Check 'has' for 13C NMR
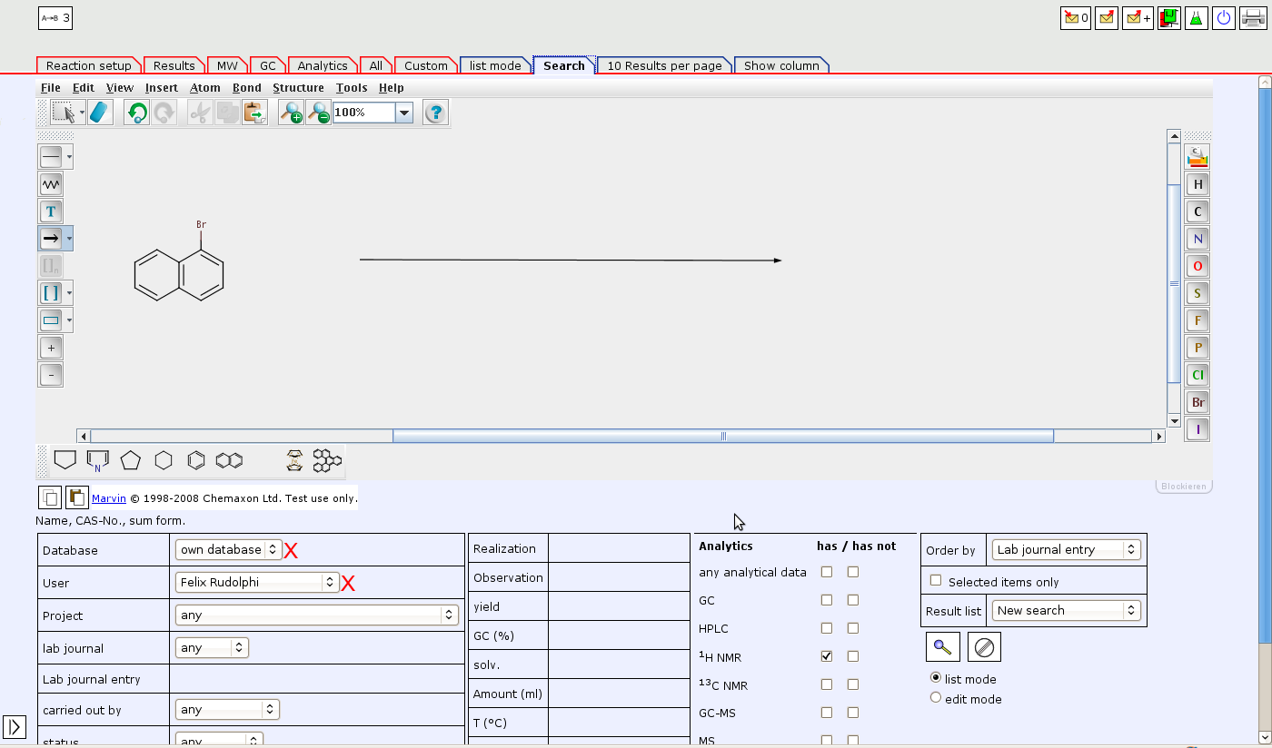1272x748 pixels. tap(827, 684)
